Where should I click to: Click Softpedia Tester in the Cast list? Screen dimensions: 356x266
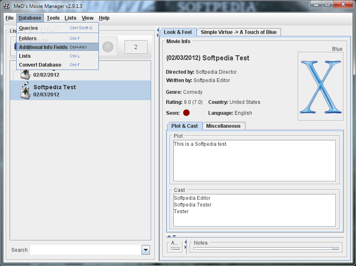[x=193, y=205]
